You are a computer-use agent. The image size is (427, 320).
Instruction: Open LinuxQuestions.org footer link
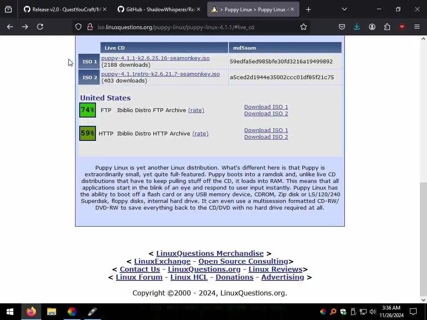coord(204,269)
